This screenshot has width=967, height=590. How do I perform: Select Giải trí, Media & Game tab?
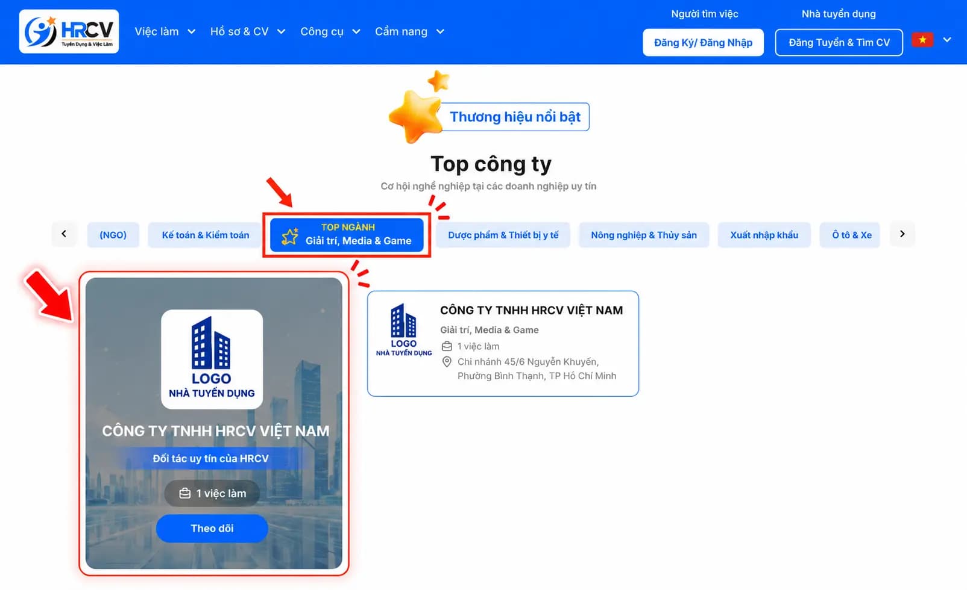[x=347, y=235]
